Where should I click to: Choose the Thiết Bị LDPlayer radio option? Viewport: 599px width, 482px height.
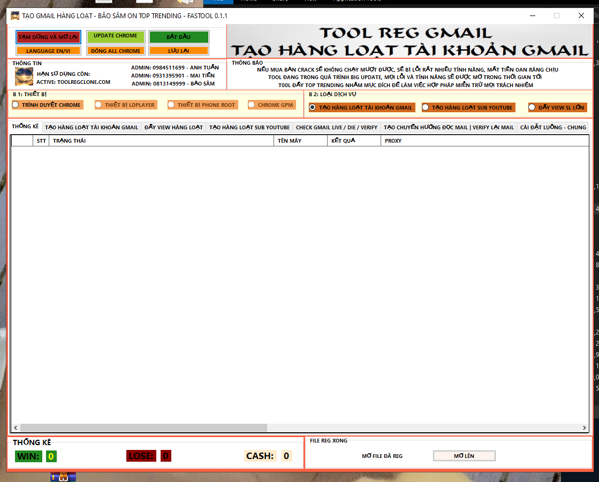pyautogui.click(x=98, y=105)
